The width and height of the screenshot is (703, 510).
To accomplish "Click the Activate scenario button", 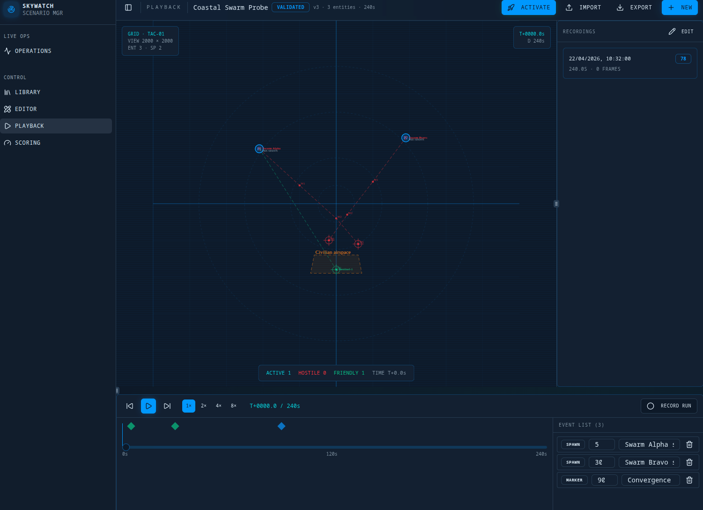I will [x=529, y=7].
